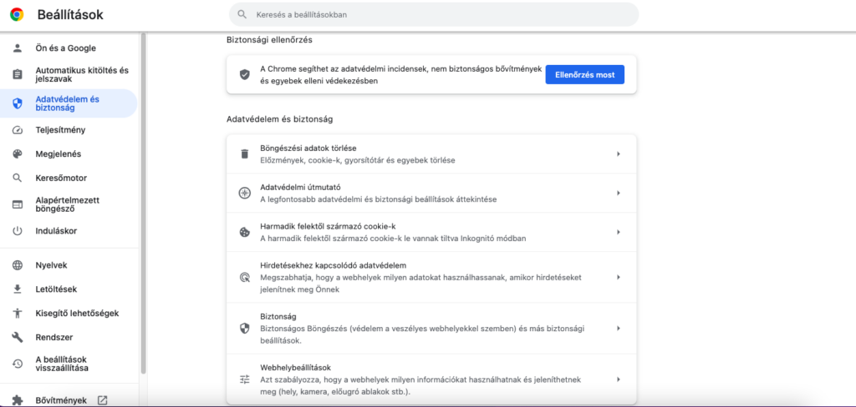The width and height of the screenshot is (856, 407).
Task: Click the puzzle piece Bővítmények icon
Action: [18, 400]
